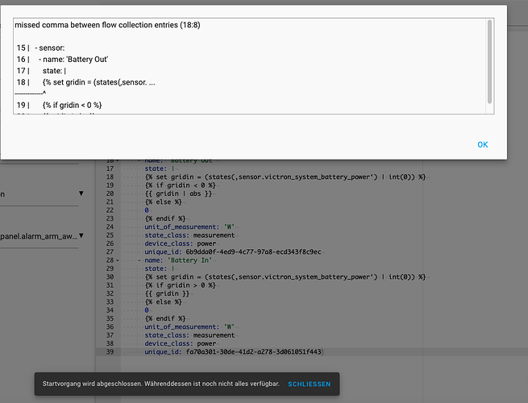This screenshot has height=403, width=528.
Task: Click OK to dismiss the error dialog
Action: pos(482,145)
